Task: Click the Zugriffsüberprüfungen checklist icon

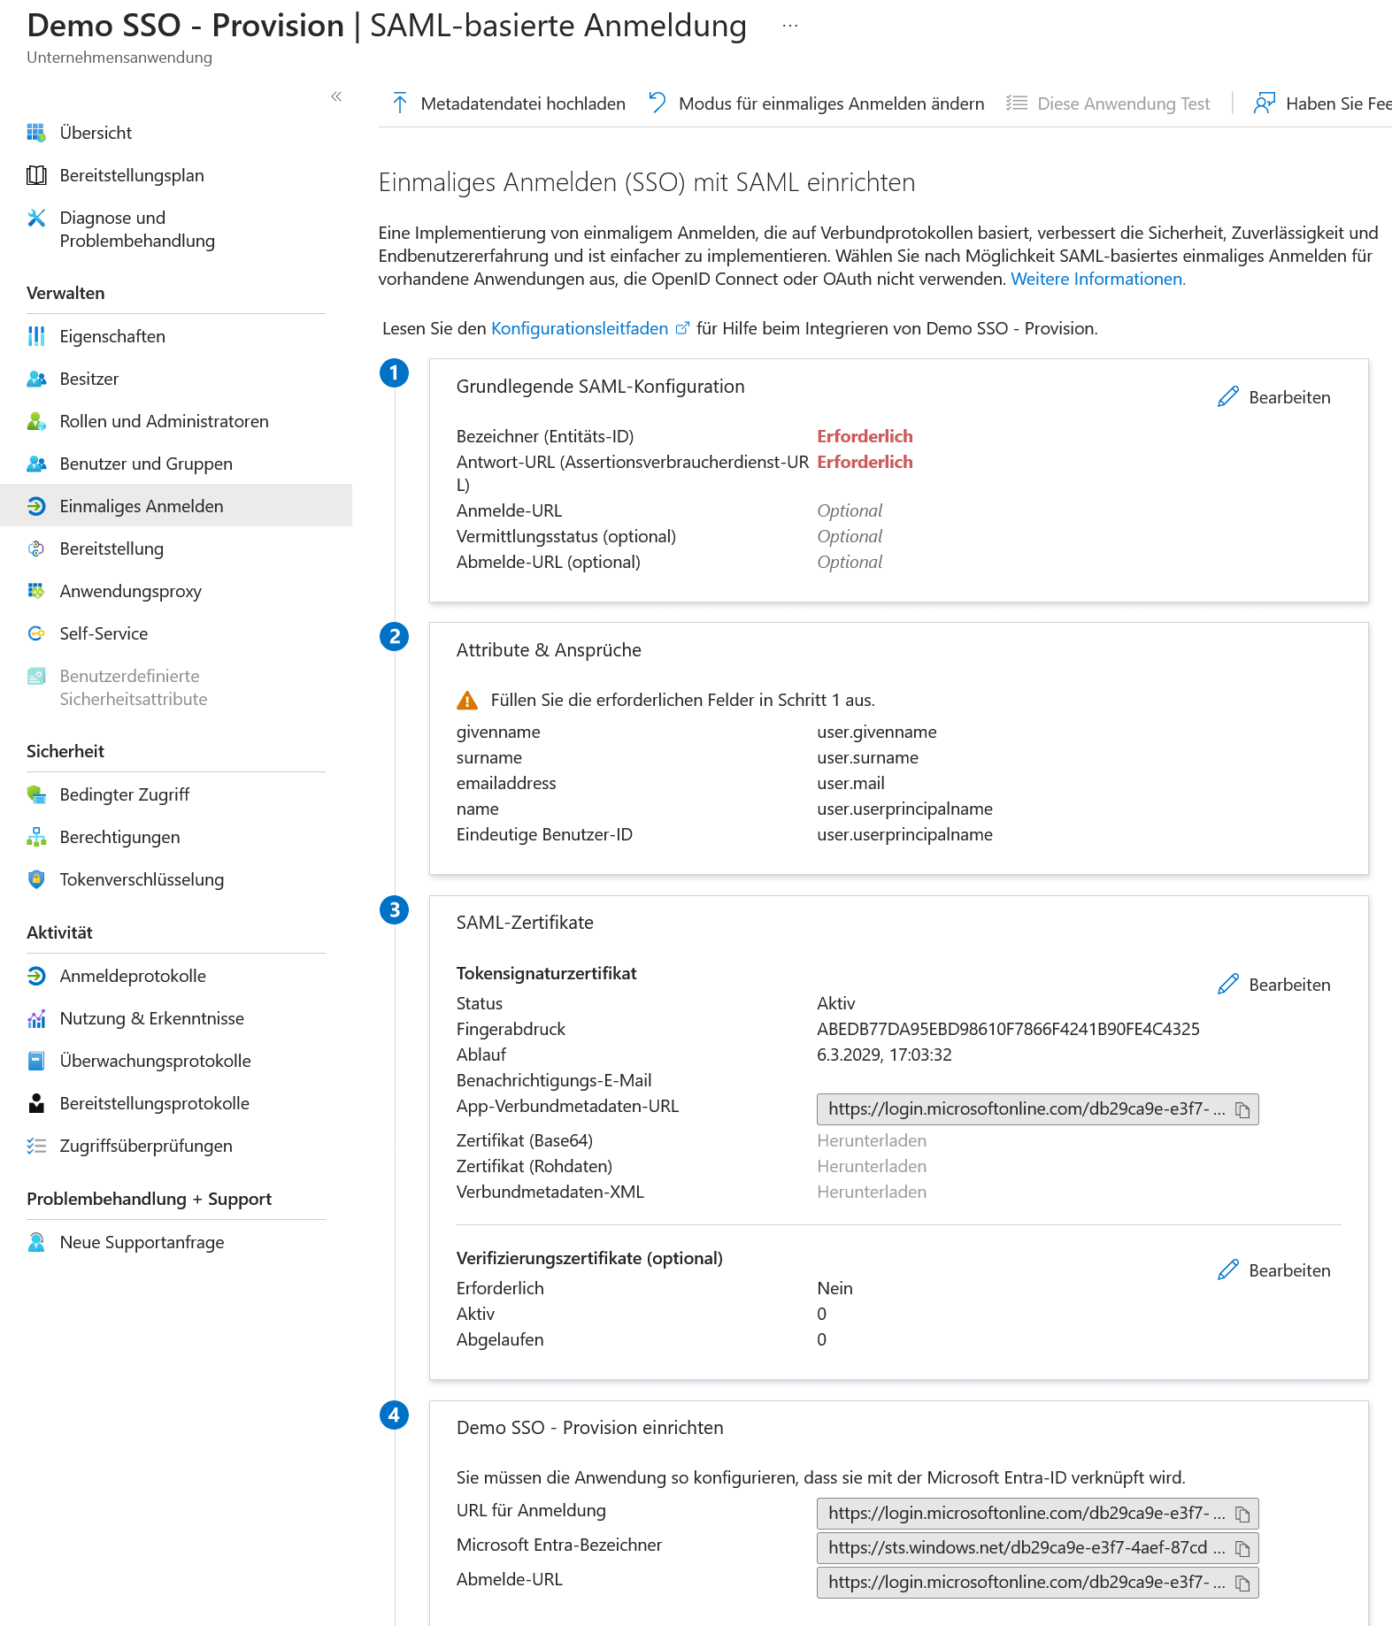Action: pos(36,1146)
